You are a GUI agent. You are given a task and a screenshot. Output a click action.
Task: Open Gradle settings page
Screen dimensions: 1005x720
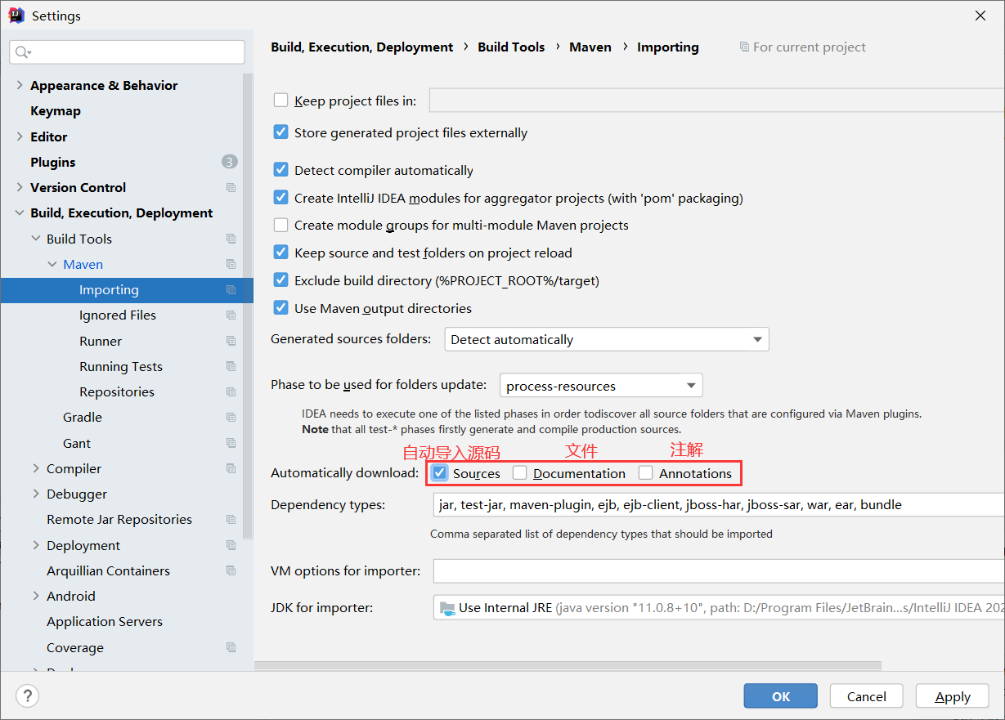83,418
